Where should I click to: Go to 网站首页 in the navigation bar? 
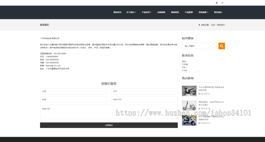click(x=117, y=12)
